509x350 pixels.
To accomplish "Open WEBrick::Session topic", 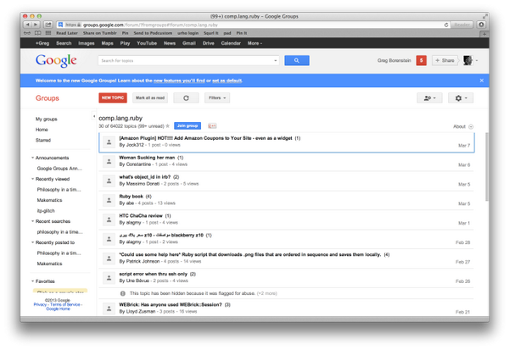I will click(171, 304).
